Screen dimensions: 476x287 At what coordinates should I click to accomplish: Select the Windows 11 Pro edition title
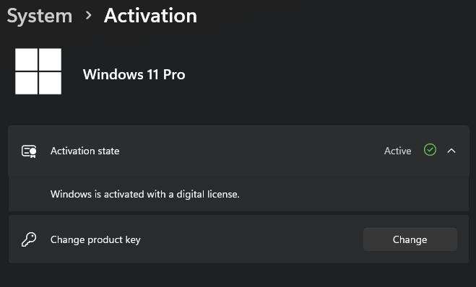point(134,74)
